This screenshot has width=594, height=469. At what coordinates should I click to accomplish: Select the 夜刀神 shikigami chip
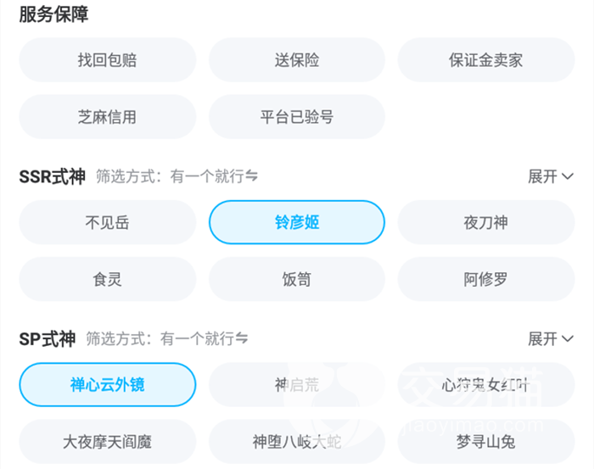[486, 223]
